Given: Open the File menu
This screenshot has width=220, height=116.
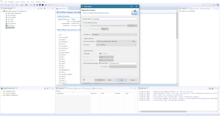Looking at the screenshot, I should [2, 2].
